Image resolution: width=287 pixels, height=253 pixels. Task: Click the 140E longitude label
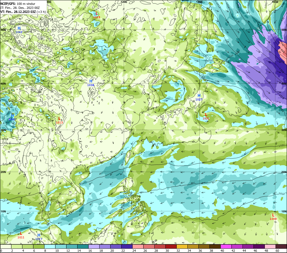click(199, 2)
